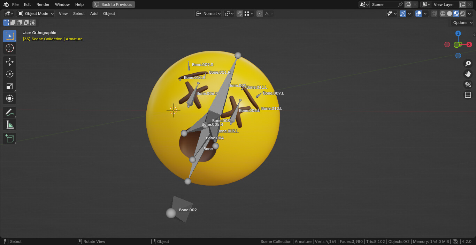
Task: Open the Object Mode dropdown
Action: pos(36,14)
